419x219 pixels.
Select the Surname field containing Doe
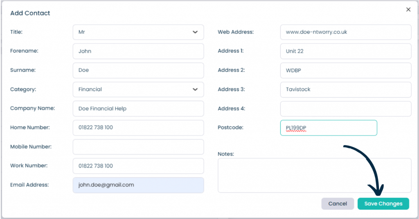(x=138, y=70)
